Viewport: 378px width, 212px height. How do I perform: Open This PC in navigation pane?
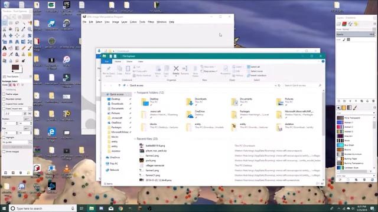112,164
